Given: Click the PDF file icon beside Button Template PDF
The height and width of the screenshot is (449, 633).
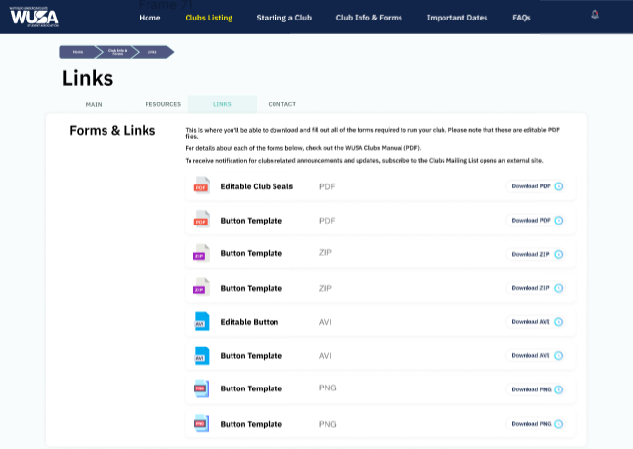Looking at the screenshot, I should click(201, 219).
